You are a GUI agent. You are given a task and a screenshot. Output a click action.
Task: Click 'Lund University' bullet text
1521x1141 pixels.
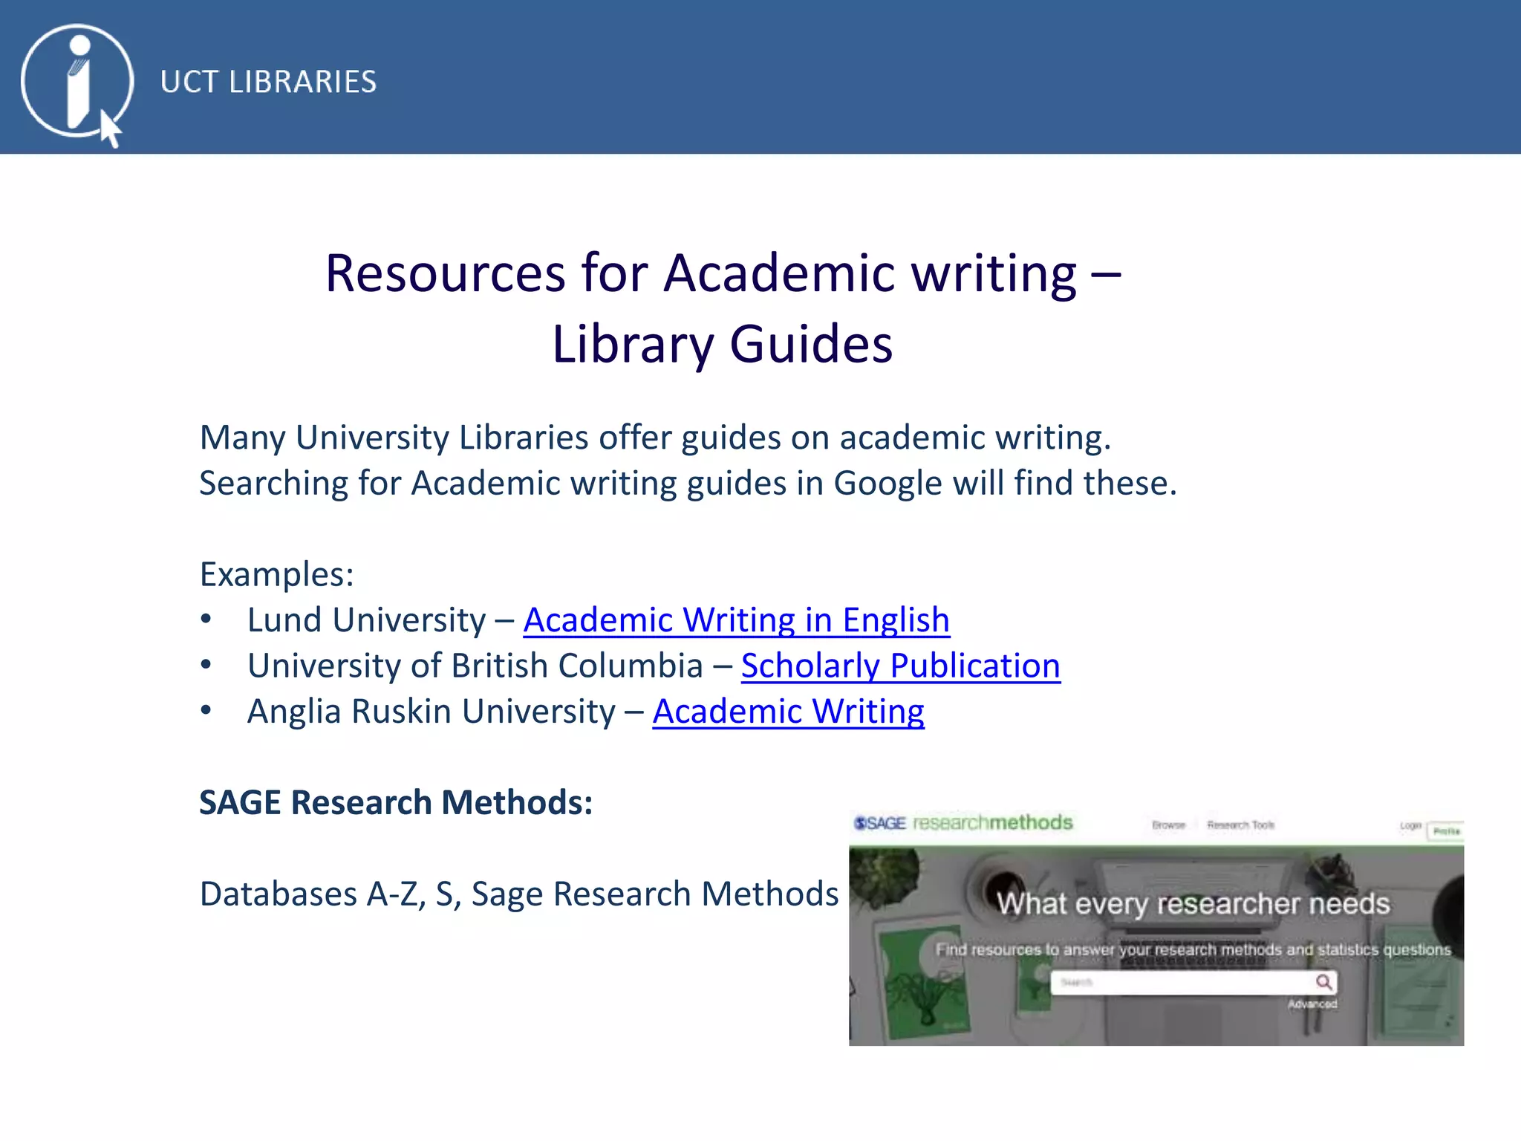pos(366,620)
